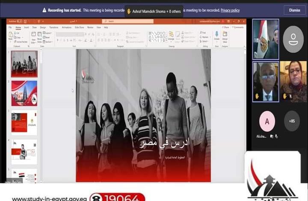Click the New Slide icon
Screen dimensions: 308x201
click(34, 34)
